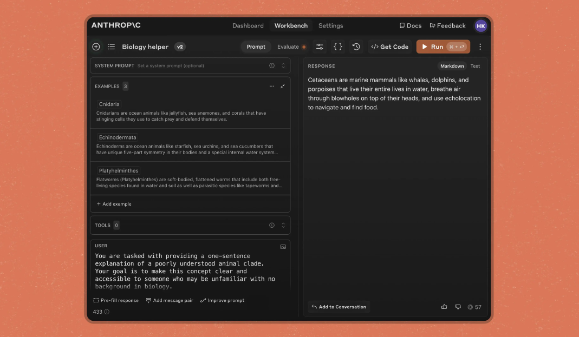Give thumbs down to the response
This screenshot has height=337, width=579.
coord(458,307)
